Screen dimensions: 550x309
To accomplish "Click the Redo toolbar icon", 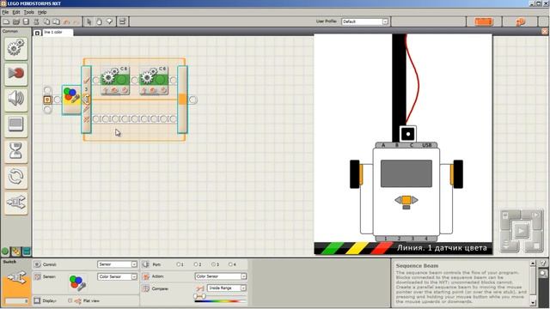I will click(76, 21).
